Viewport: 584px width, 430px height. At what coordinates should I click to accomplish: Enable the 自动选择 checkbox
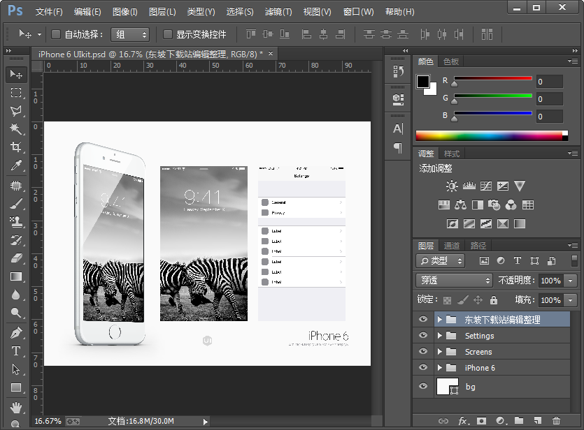(x=56, y=34)
